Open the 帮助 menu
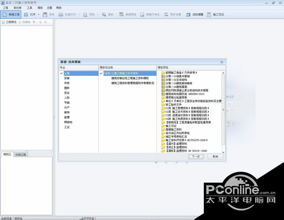This screenshot has width=284, height=220. [x=59, y=8]
